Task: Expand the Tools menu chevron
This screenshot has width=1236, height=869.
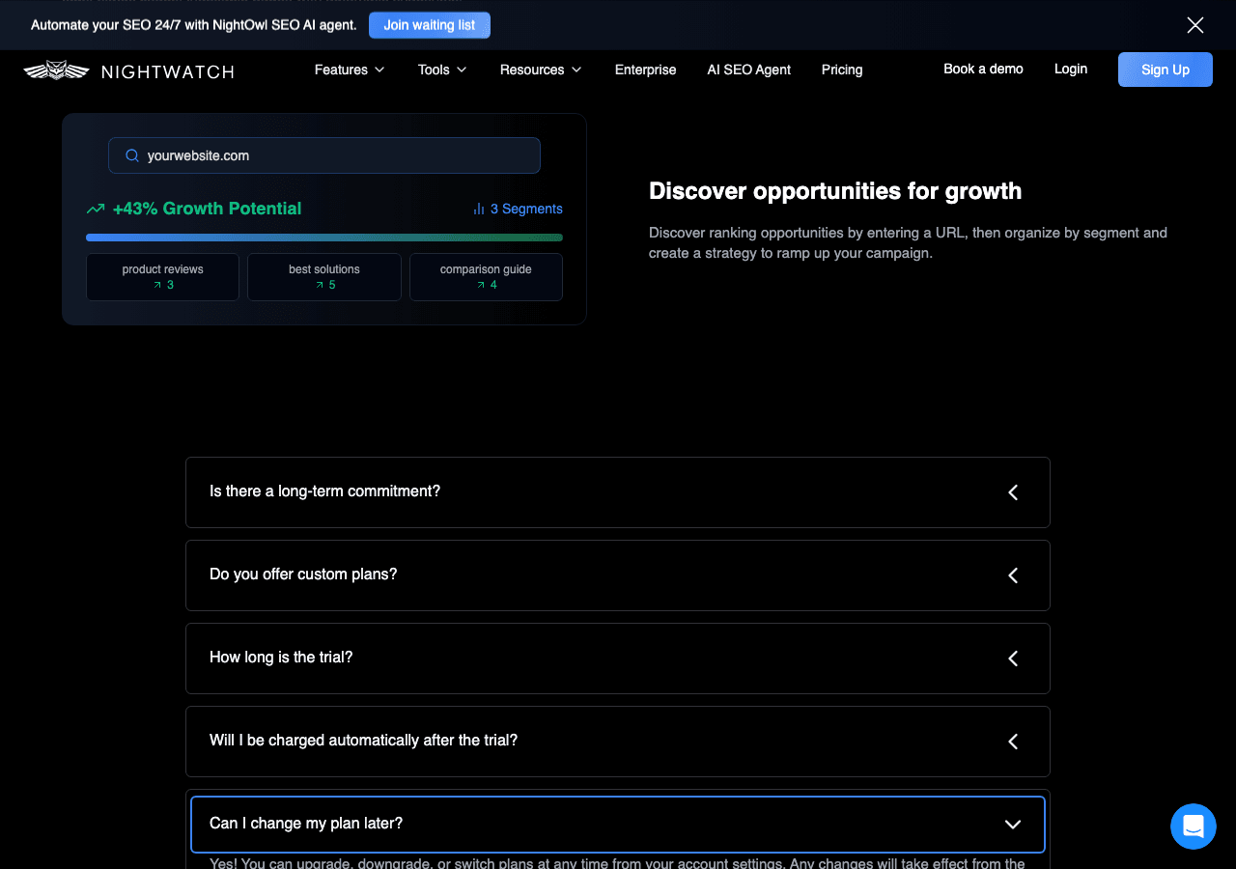Action: point(462,70)
